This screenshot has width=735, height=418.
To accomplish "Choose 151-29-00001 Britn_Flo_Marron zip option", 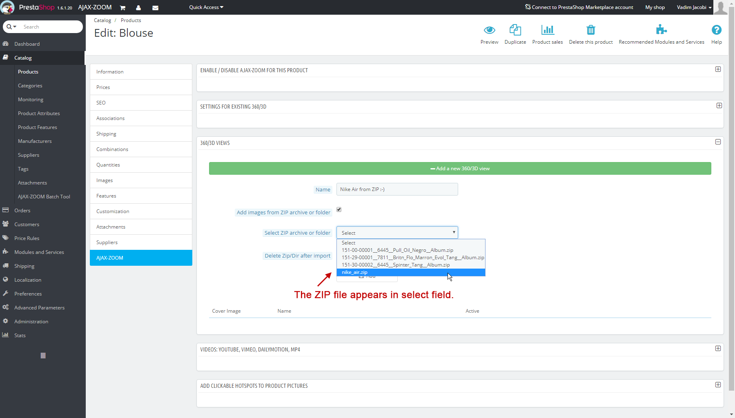I will (x=411, y=258).
